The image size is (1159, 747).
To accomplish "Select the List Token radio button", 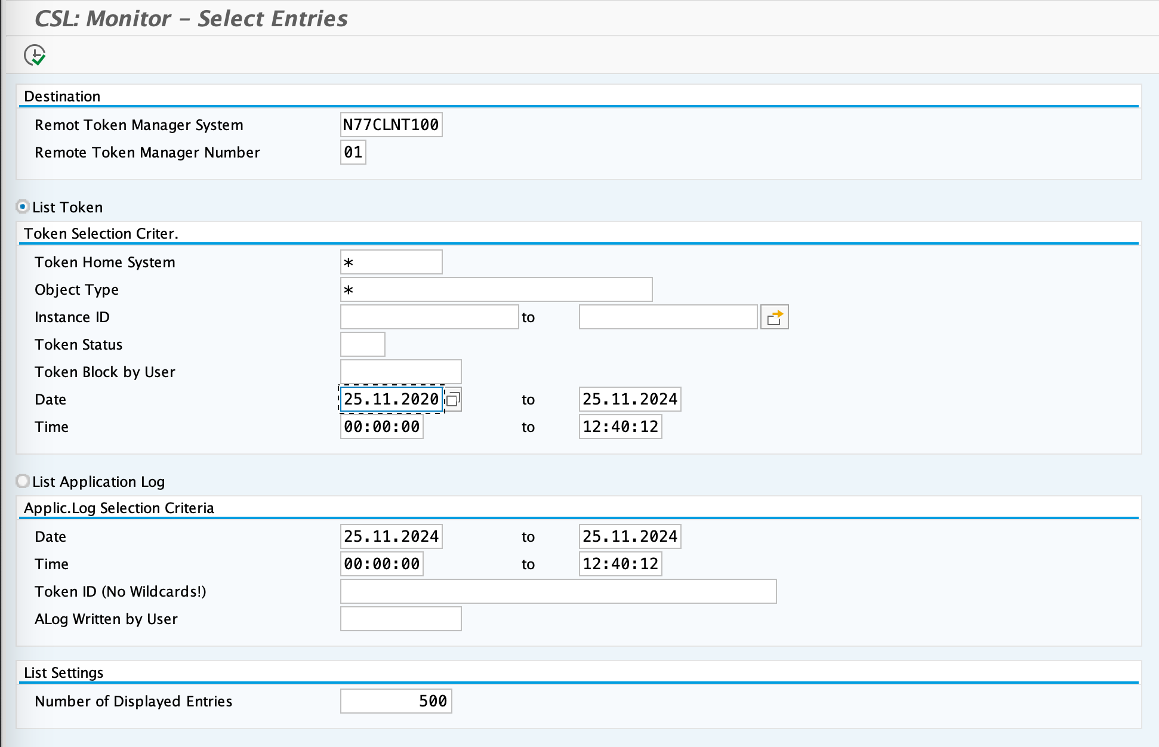I will pos(22,206).
